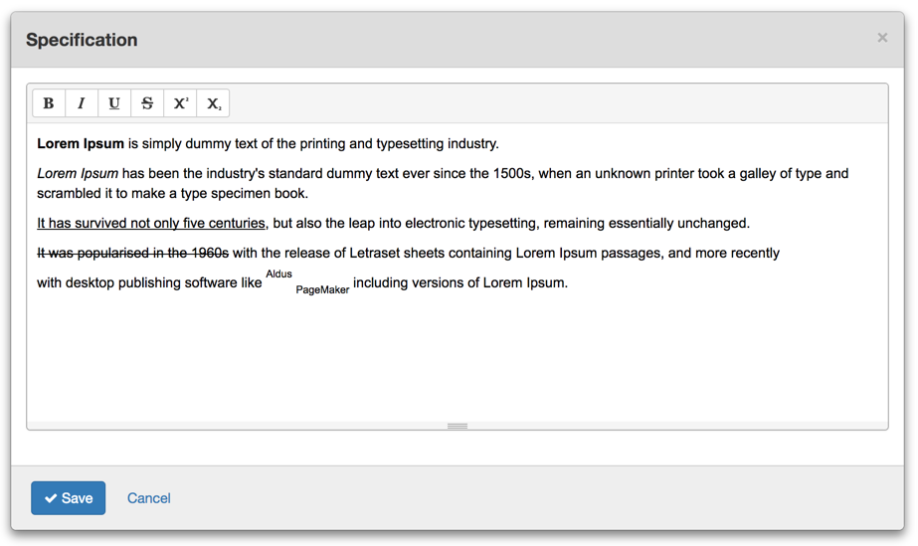Close the Specification dialog with the X
Viewport: 918px width, 546px height.
[881, 38]
